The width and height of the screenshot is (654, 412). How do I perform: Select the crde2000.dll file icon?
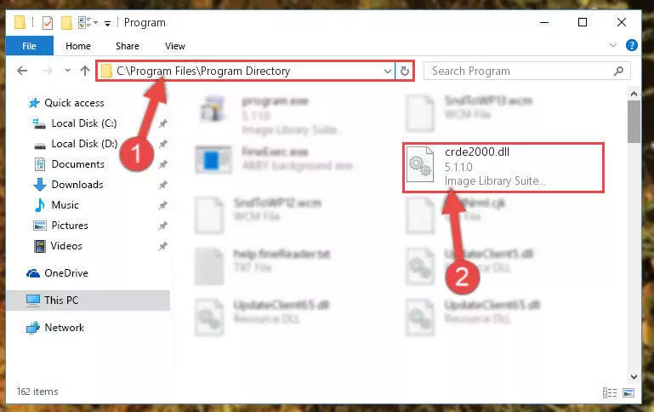pyautogui.click(x=420, y=164)
